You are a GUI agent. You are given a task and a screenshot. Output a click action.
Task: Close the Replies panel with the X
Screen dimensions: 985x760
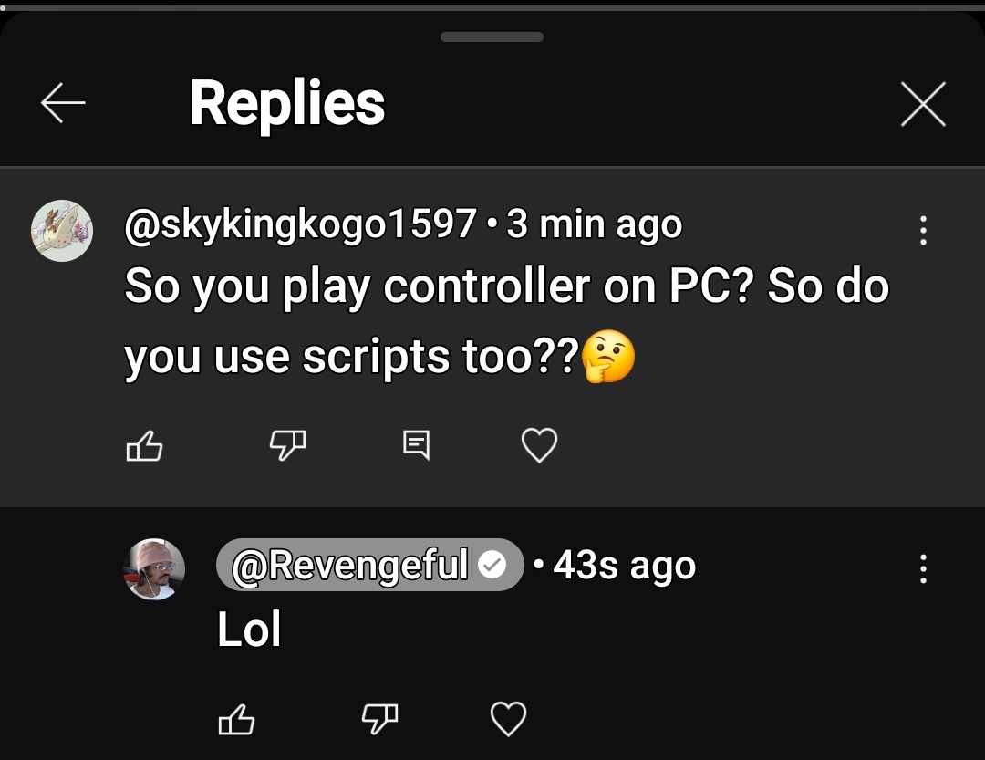click(923, 104)
